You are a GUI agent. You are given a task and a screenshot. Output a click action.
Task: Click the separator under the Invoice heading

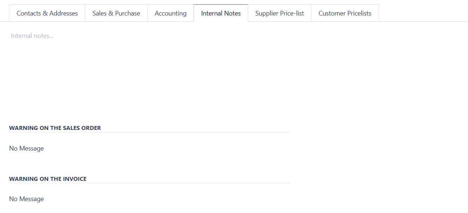[149, 183]
